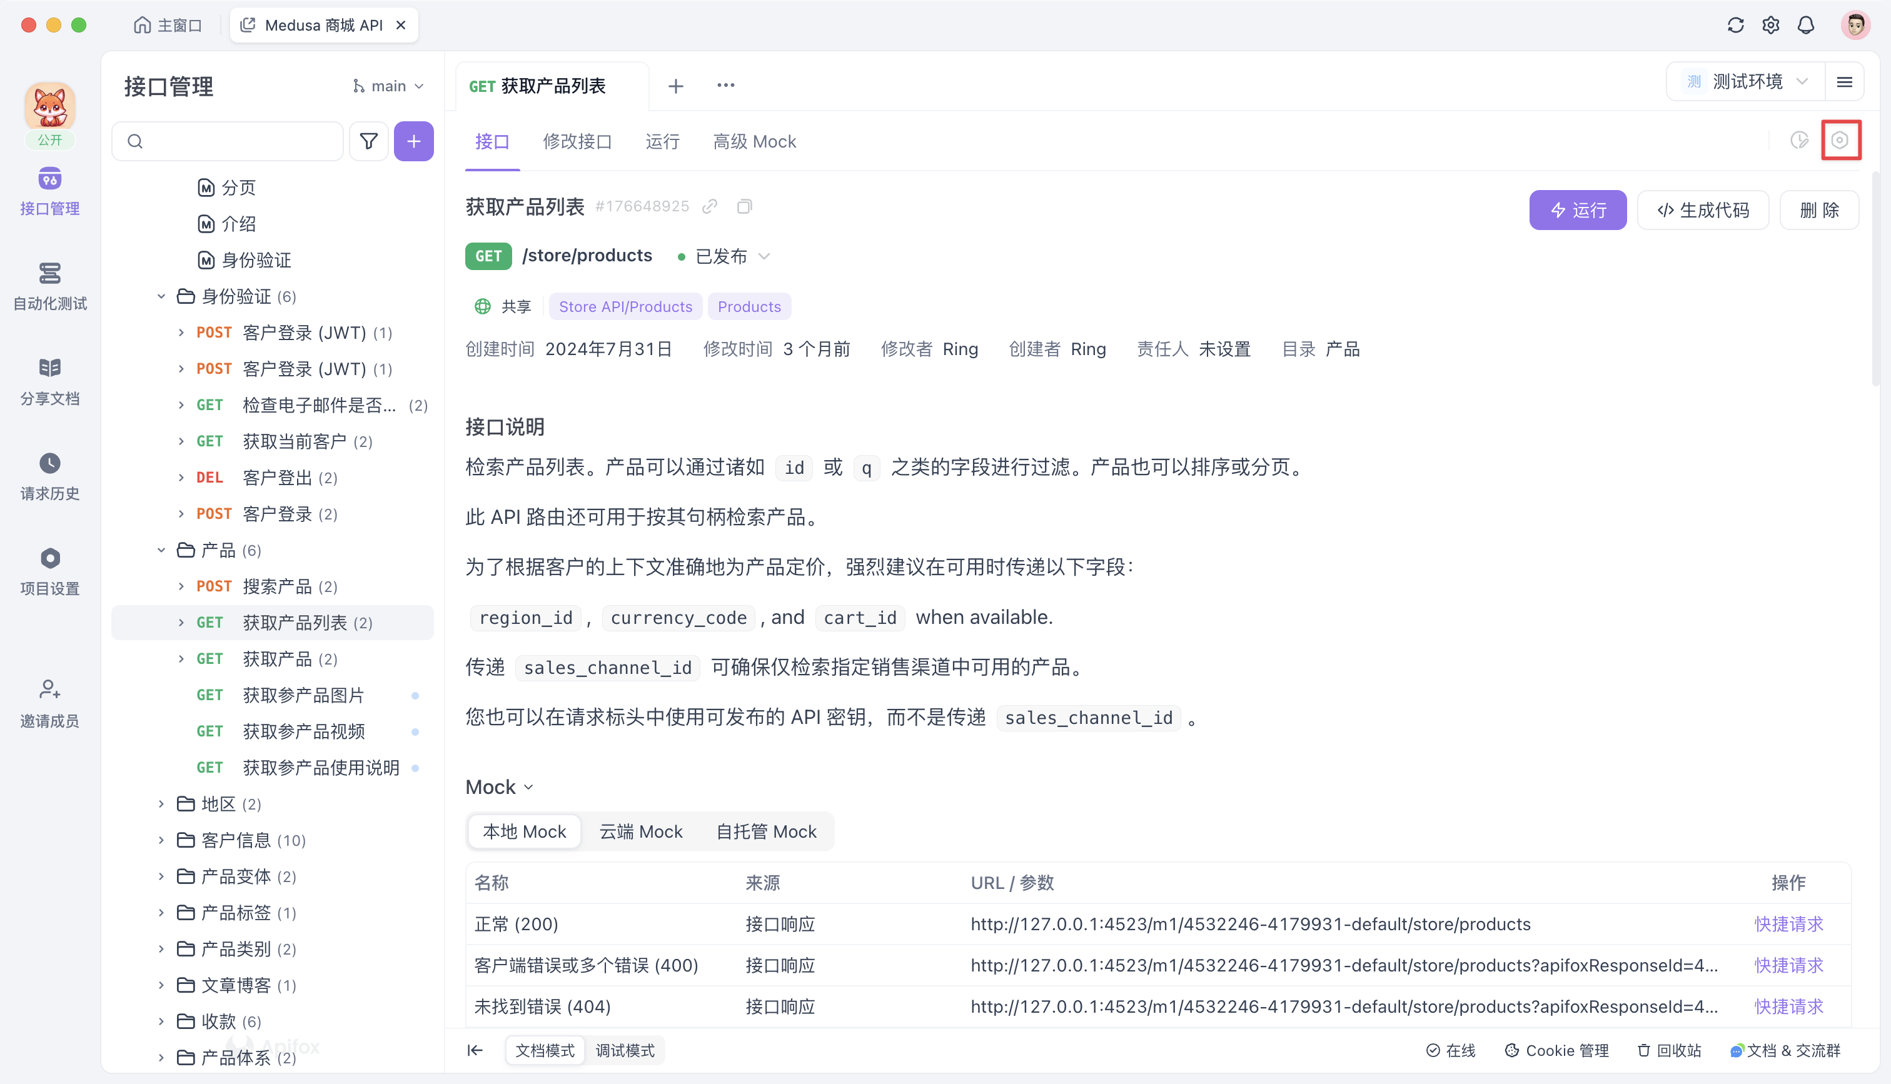Open the 接口管理 sidebar panel
1891x1084 pixels.
click(x=49, y=192)
